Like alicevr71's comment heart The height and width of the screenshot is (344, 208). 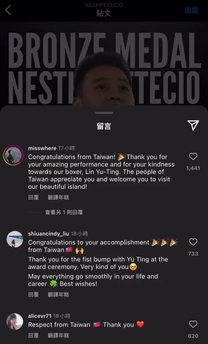(x=193, y=324)
